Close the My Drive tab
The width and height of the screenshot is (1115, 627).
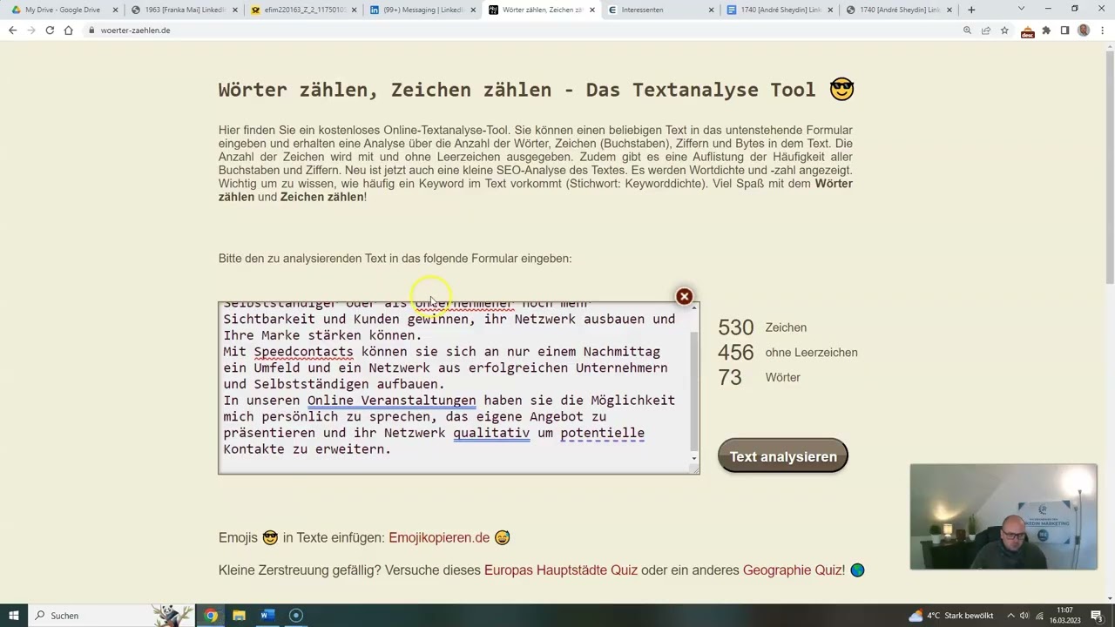115,10
